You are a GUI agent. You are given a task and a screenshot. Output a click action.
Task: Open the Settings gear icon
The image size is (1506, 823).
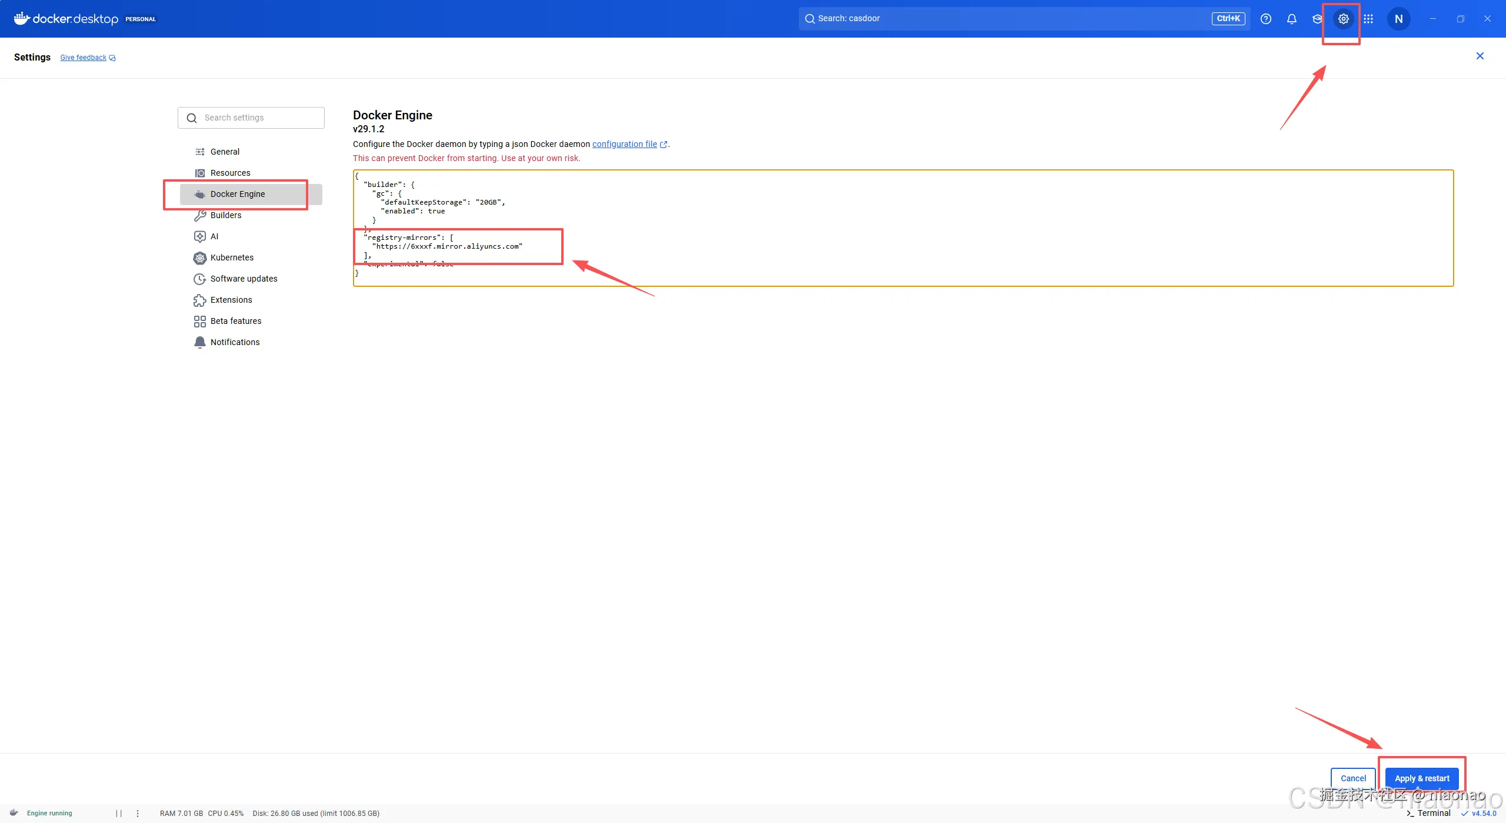click(1343, 19)
